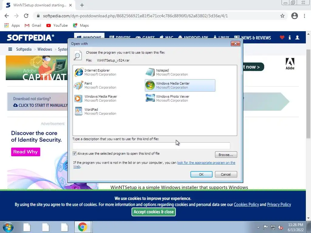Image resolution: width=311 pixels, height=233 pixels.
Task: Open Chrome three-dot menu
Action: pos(304,16)
